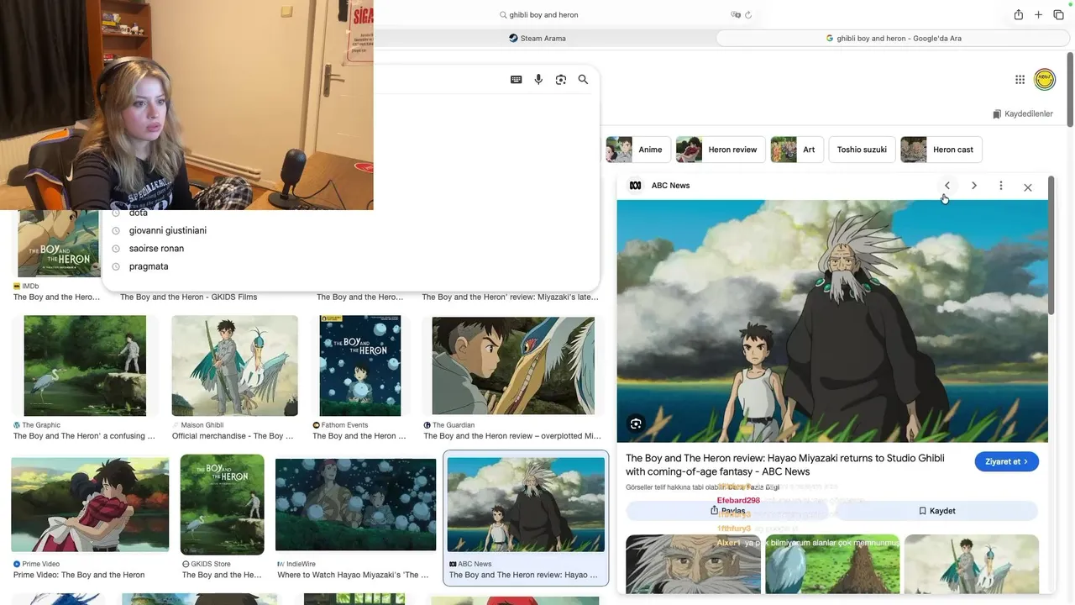Open the Google apps grid

pos(1020,80)
